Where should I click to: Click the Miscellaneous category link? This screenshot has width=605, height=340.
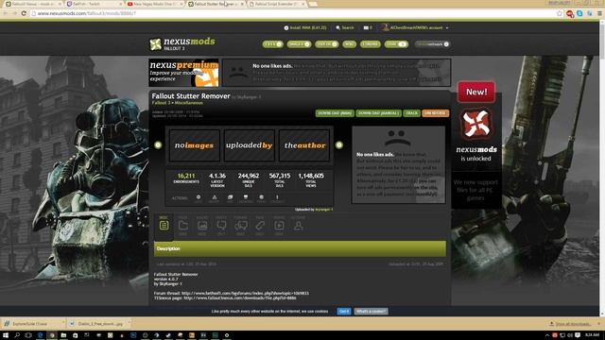click(189, 103)
